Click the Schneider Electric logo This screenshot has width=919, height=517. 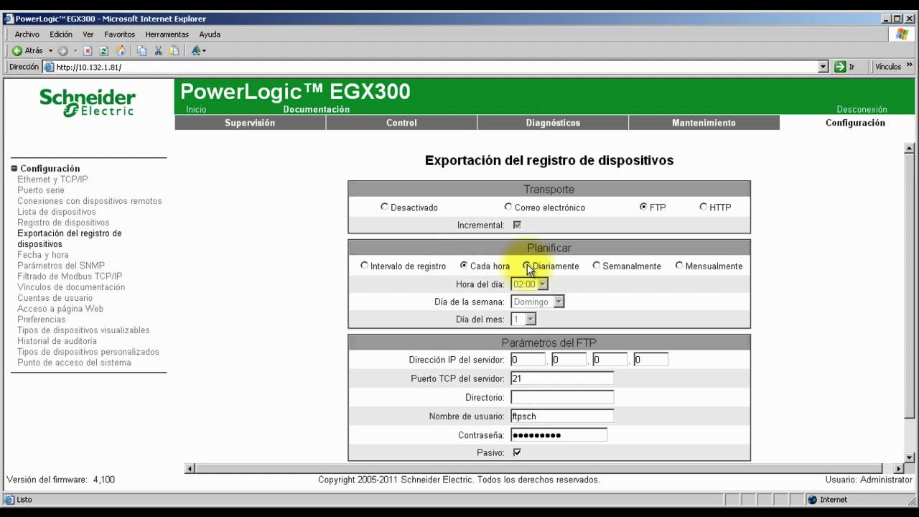coord(88,103)
